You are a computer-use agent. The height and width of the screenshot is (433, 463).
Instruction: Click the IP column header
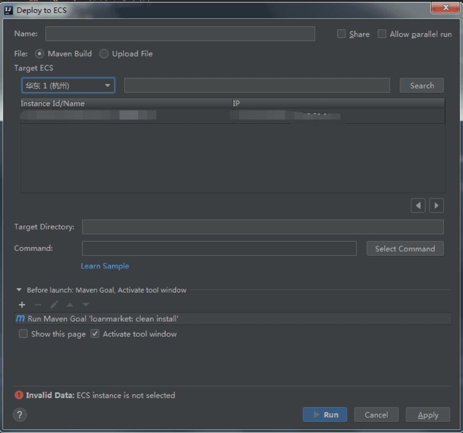click(338, 103)
